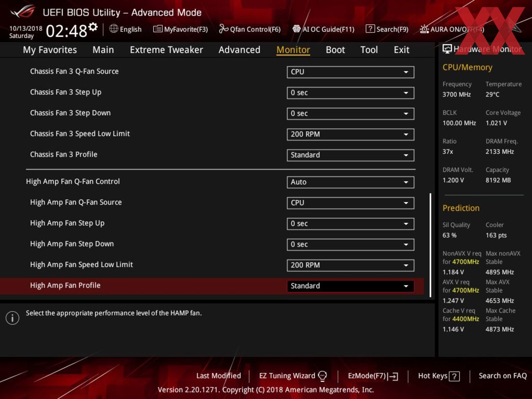
Task: Open Chassis Fan 3 Q-Fan Source dropdown
Action: (350, 72)
